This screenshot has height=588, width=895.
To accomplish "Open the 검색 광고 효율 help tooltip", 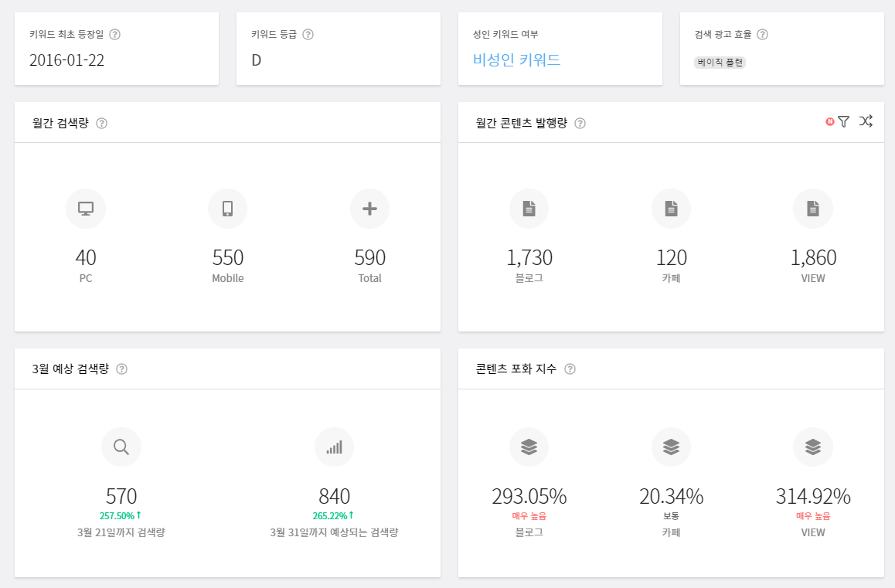I will [x=763, y=33].
